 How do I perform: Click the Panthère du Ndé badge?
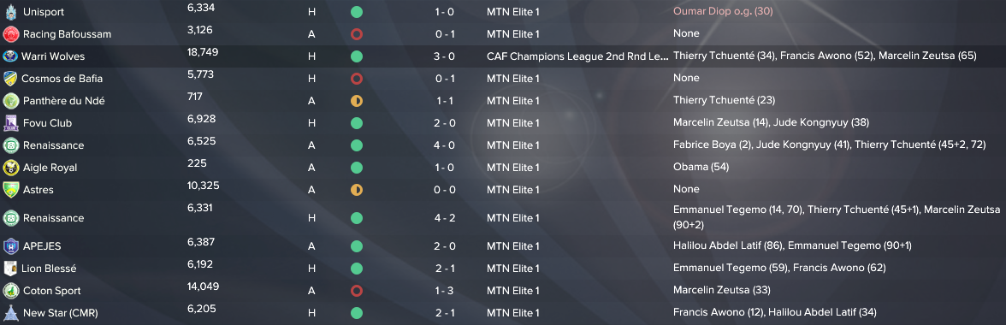pyautogui.click(x=11, y=101)
